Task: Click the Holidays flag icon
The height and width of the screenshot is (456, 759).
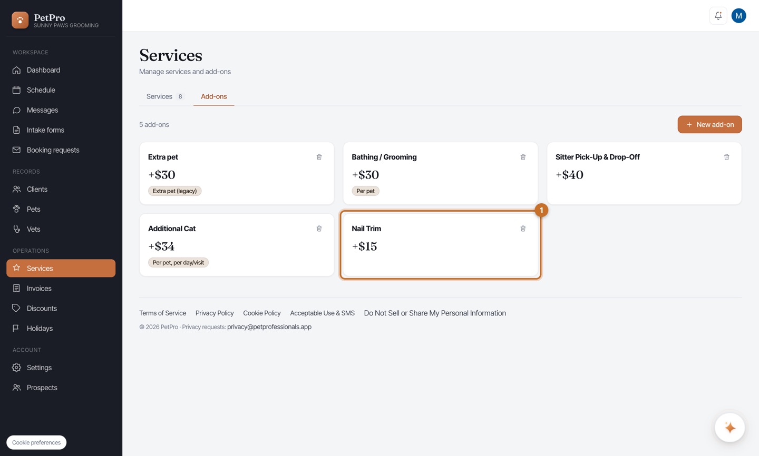Action: 16,329
